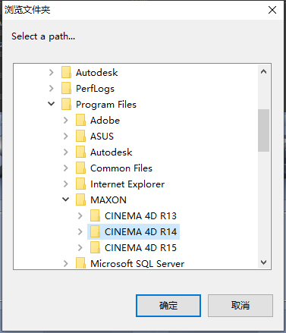Expand the Adobe folder chevron

tap(66, 120)
